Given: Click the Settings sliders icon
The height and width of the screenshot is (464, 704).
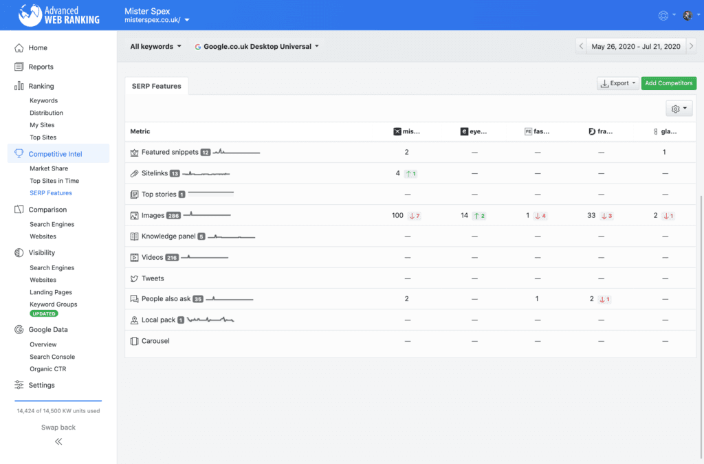Looking at the screenshot, I should 19,384.
